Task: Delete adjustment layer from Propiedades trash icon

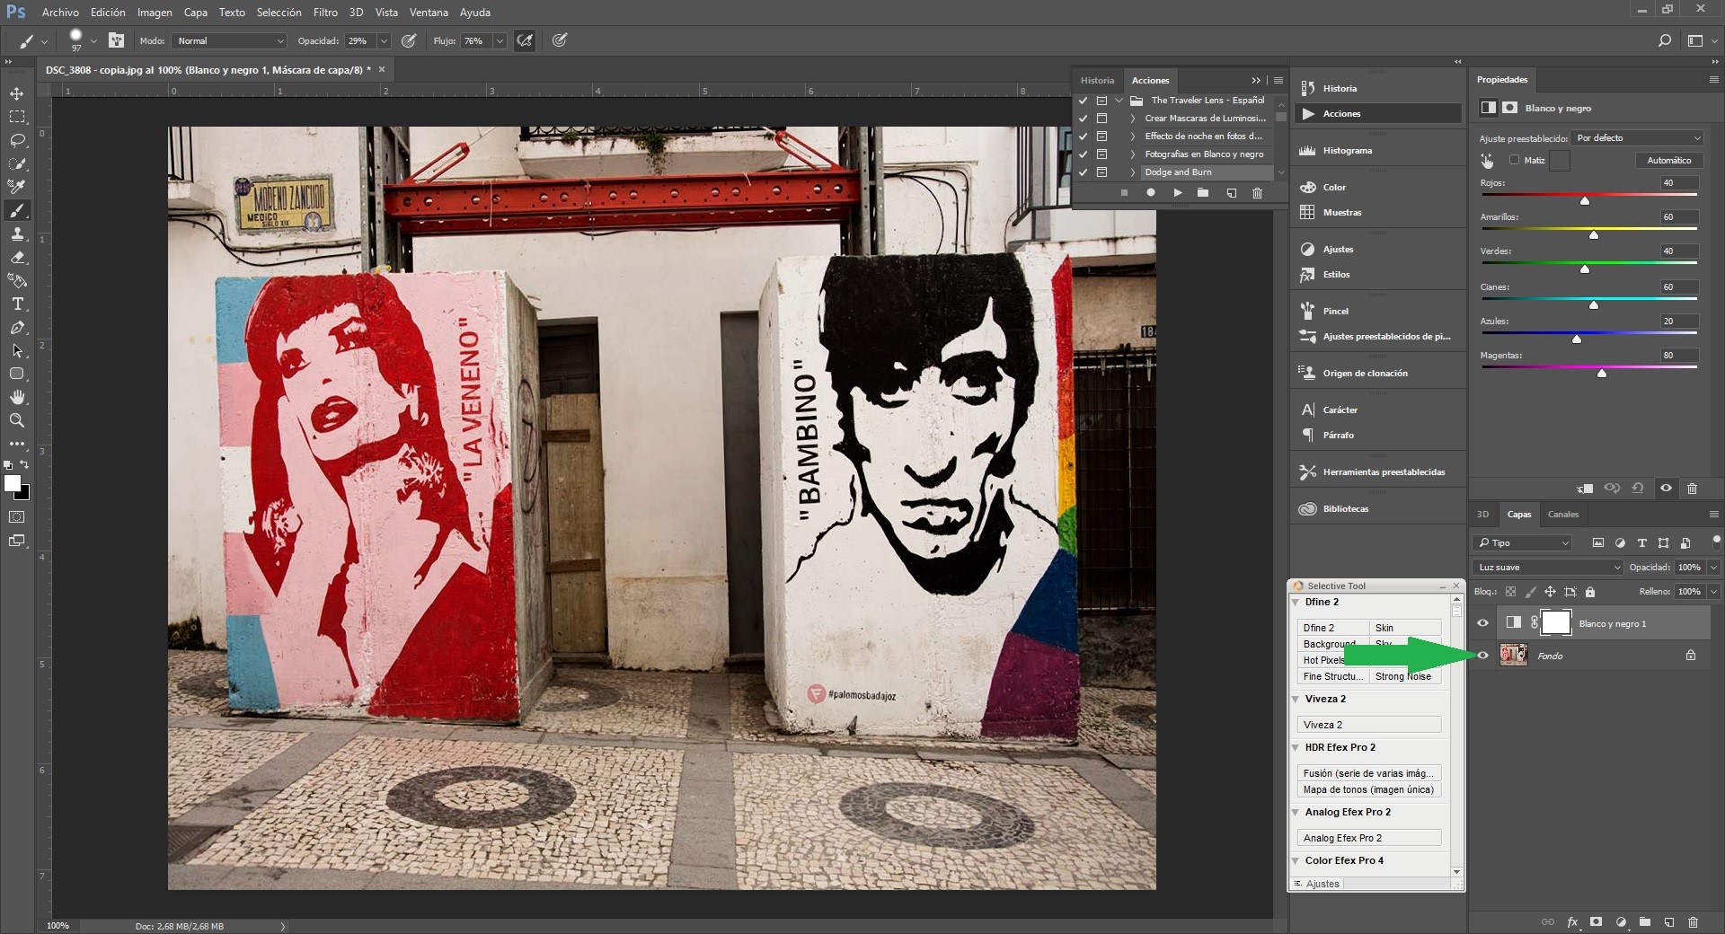Action: coord(1692,489)
